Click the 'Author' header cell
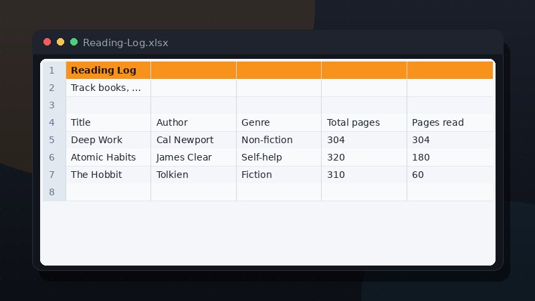This screenshot has width=535, height=301. click(193, 122)
